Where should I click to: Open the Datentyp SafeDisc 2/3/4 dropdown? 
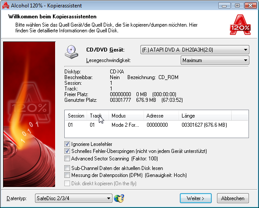click(73, 198)
